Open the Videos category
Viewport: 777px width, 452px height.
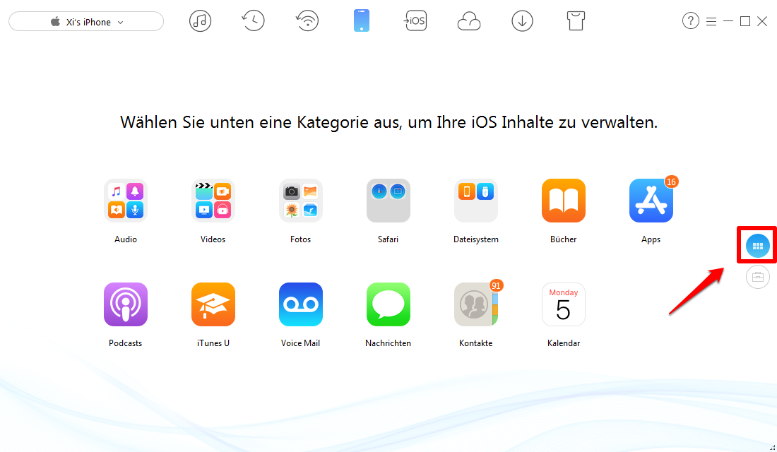click(213, 201)
